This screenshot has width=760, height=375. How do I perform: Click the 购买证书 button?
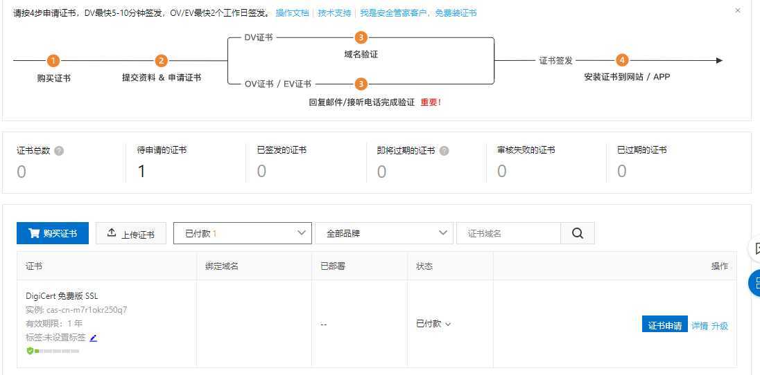click(x=52, y=233)
